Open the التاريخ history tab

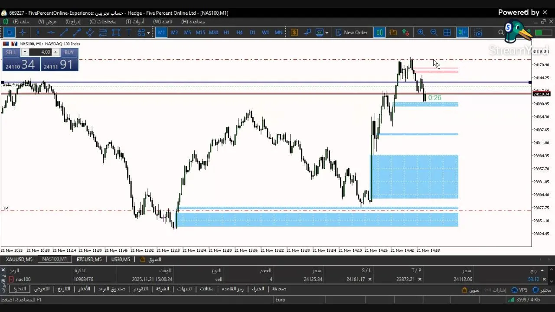point(64,289)
